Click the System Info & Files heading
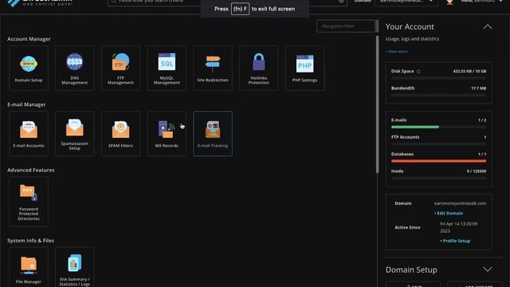This screenshot has height=287, width=510. pos(30,241)
